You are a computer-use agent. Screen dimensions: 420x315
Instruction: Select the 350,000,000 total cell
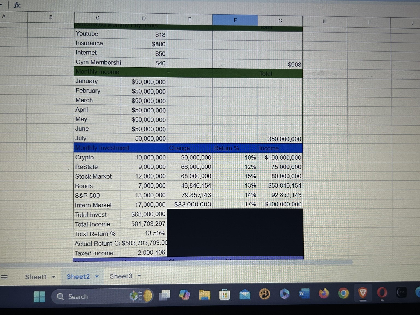280,139
